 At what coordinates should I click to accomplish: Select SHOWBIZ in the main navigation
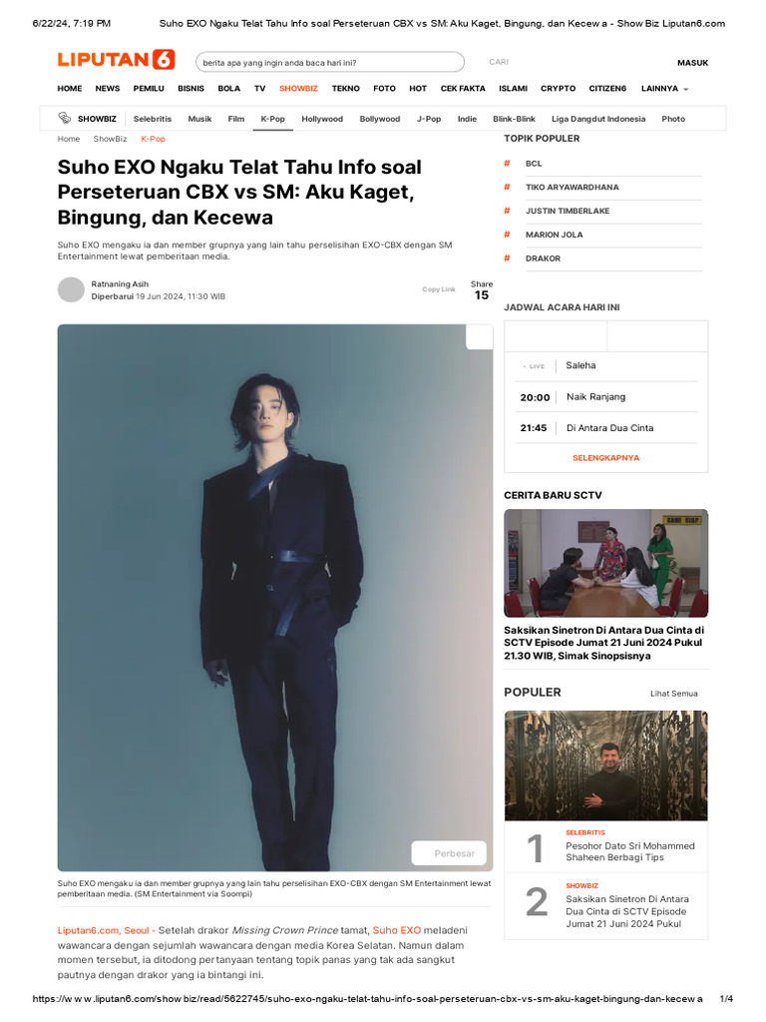298,89
